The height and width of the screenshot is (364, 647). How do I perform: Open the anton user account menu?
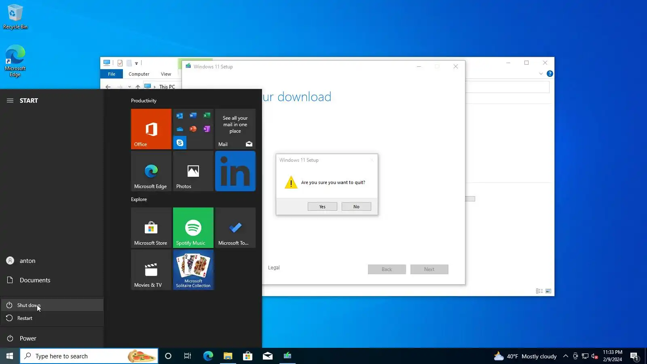tap(52, 261)
